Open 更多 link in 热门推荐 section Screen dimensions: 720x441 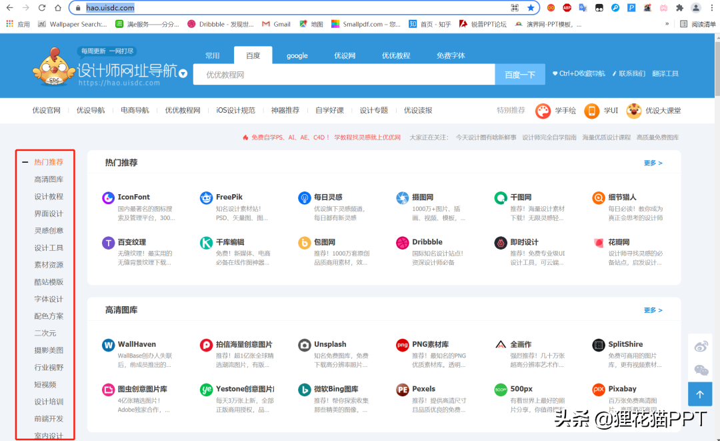pyautogui.click(x=653, y=163)
